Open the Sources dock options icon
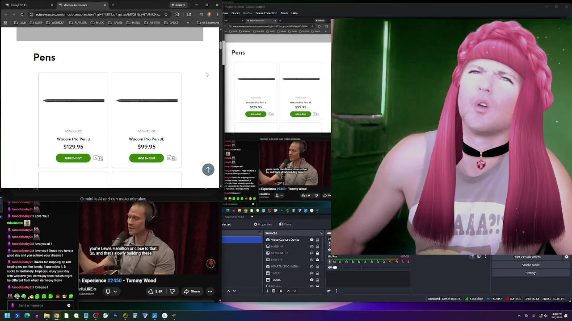Screen dimensions: 572x321 pyautogui.click(x=321, y=233)
